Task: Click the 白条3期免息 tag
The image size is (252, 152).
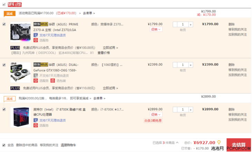Action: (x=153, y=121)
